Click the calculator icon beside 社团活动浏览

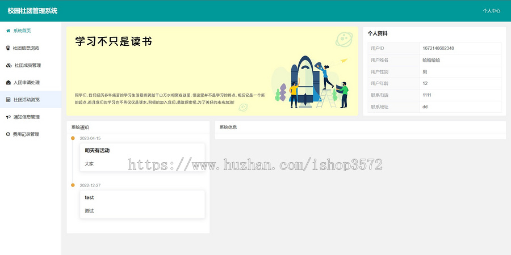click(8, 100)
